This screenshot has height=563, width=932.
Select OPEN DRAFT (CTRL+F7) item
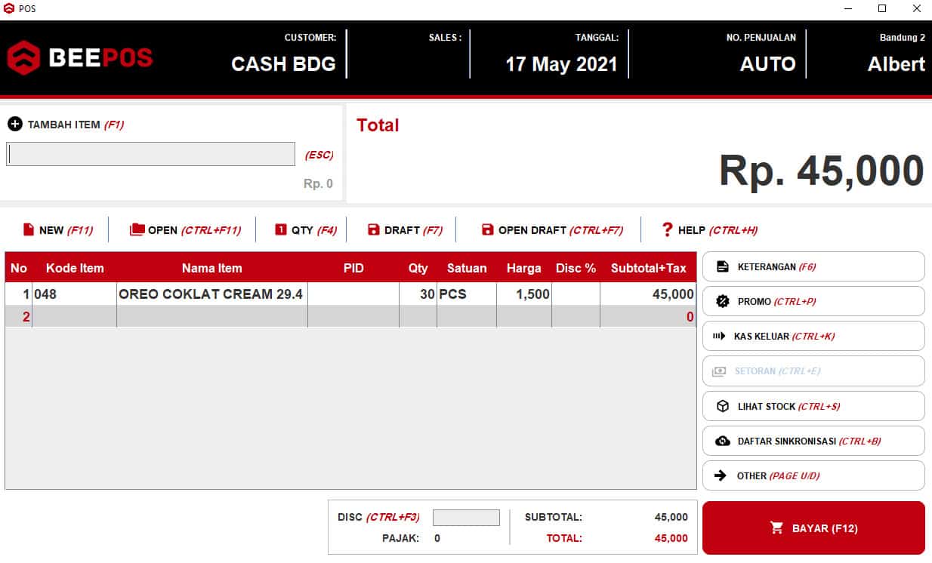click(552, 229)
